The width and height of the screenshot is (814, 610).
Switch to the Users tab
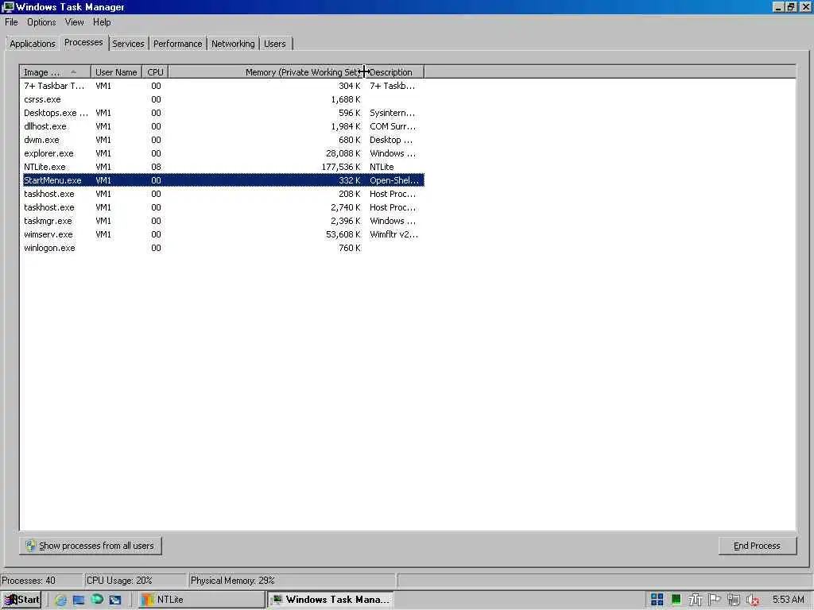pos(274,44)
